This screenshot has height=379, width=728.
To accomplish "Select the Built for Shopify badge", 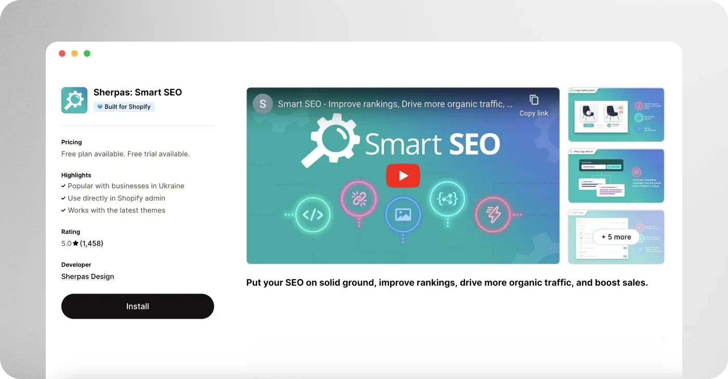I will [x=124, y=106].
